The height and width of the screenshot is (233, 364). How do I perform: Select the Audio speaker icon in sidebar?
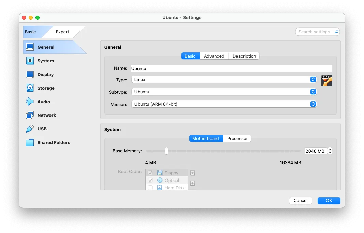pos(30,102)
